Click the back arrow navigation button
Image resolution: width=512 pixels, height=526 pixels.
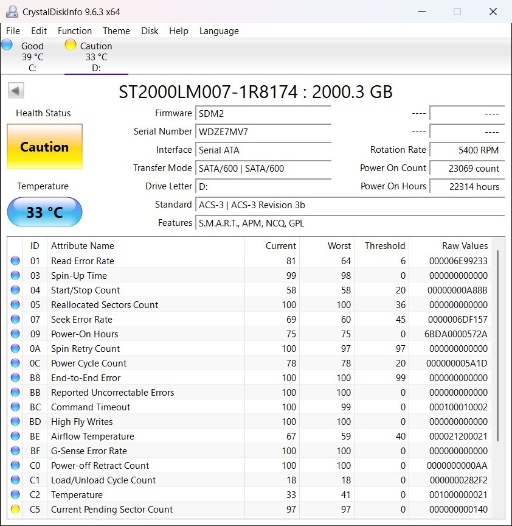point(15,90)
